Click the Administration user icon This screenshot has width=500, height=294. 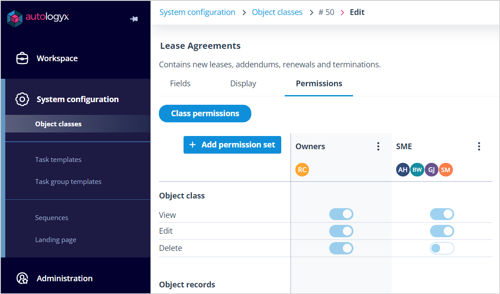(x=22, y=278)
